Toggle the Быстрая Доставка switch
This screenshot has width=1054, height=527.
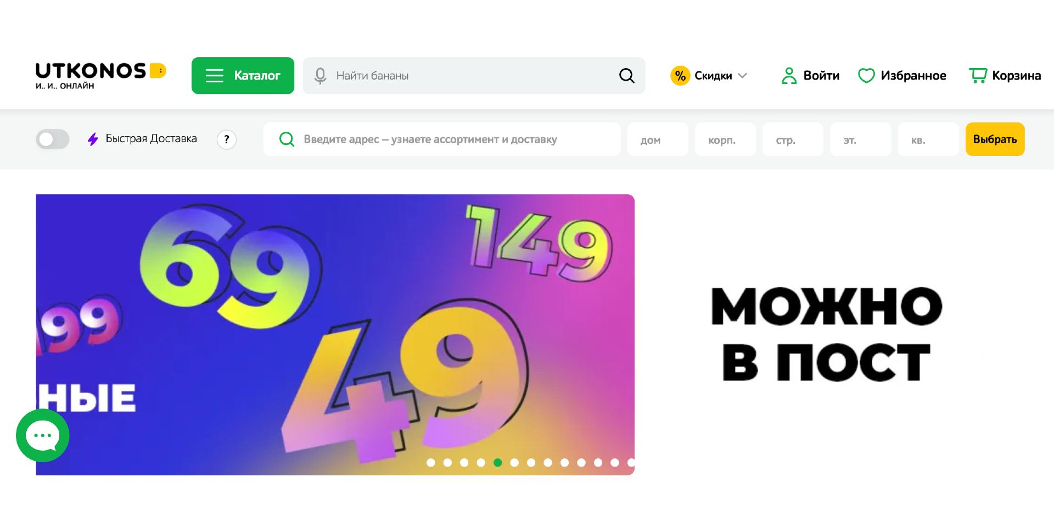tap(53, 139)
